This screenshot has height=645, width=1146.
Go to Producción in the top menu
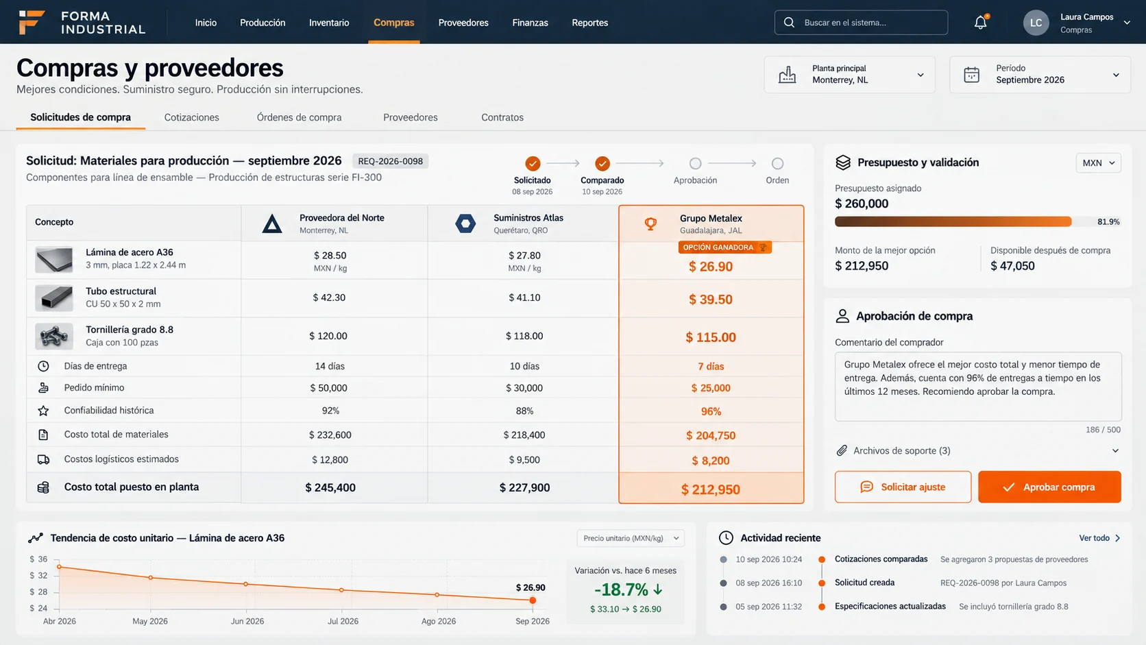[263, 23]
